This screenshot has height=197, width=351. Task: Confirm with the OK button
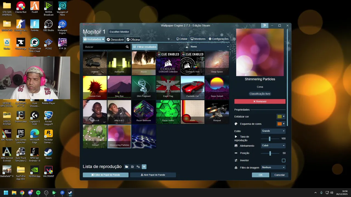point(261,175)
